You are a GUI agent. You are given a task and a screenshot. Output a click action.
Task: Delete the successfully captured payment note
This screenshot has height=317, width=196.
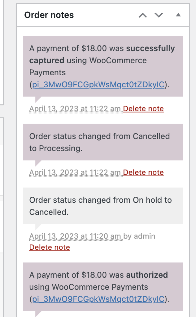coord(143,108)
